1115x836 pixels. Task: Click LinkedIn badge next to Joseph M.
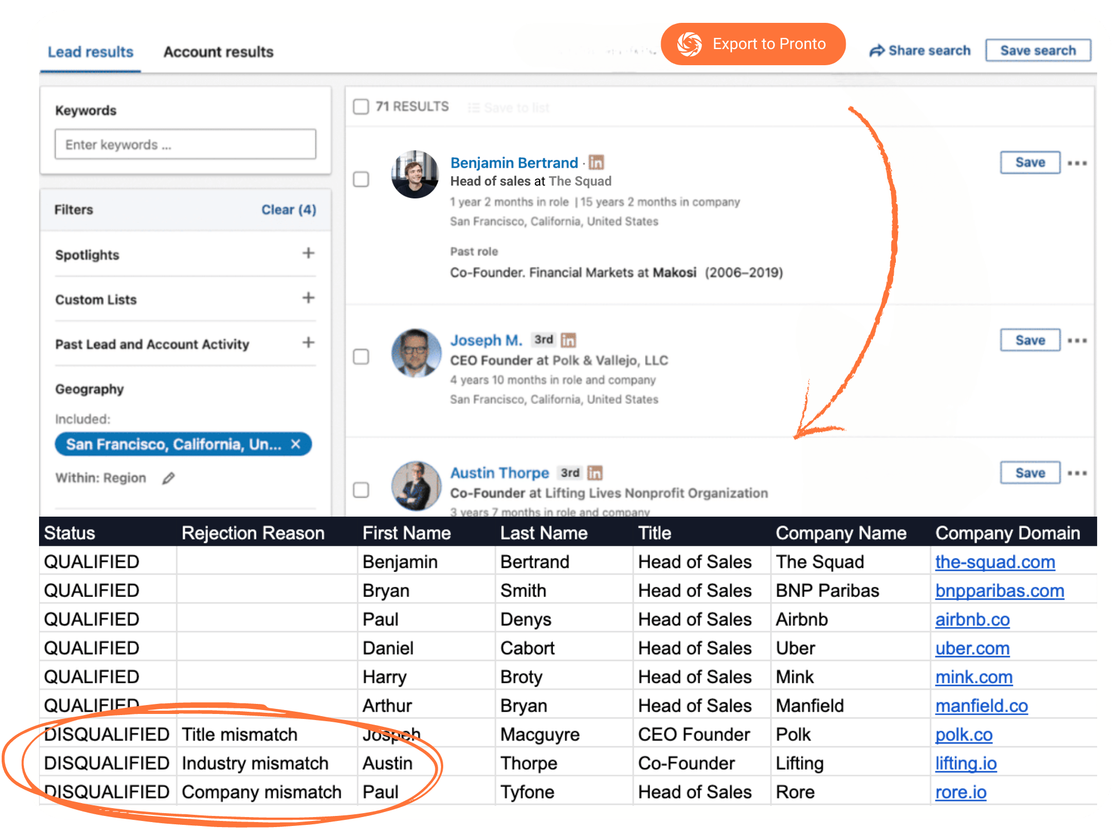[569, 339]
